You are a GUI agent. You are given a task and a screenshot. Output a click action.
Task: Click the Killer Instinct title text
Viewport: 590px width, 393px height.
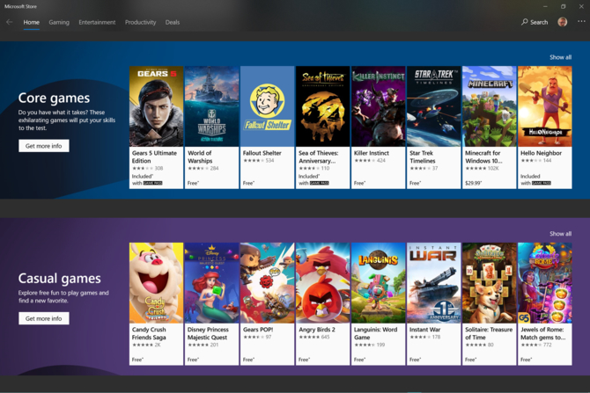(x=372, y=153)
